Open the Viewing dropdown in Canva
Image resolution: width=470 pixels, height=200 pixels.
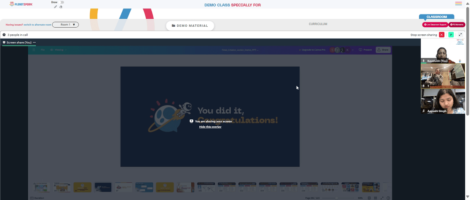pos(58,50)
